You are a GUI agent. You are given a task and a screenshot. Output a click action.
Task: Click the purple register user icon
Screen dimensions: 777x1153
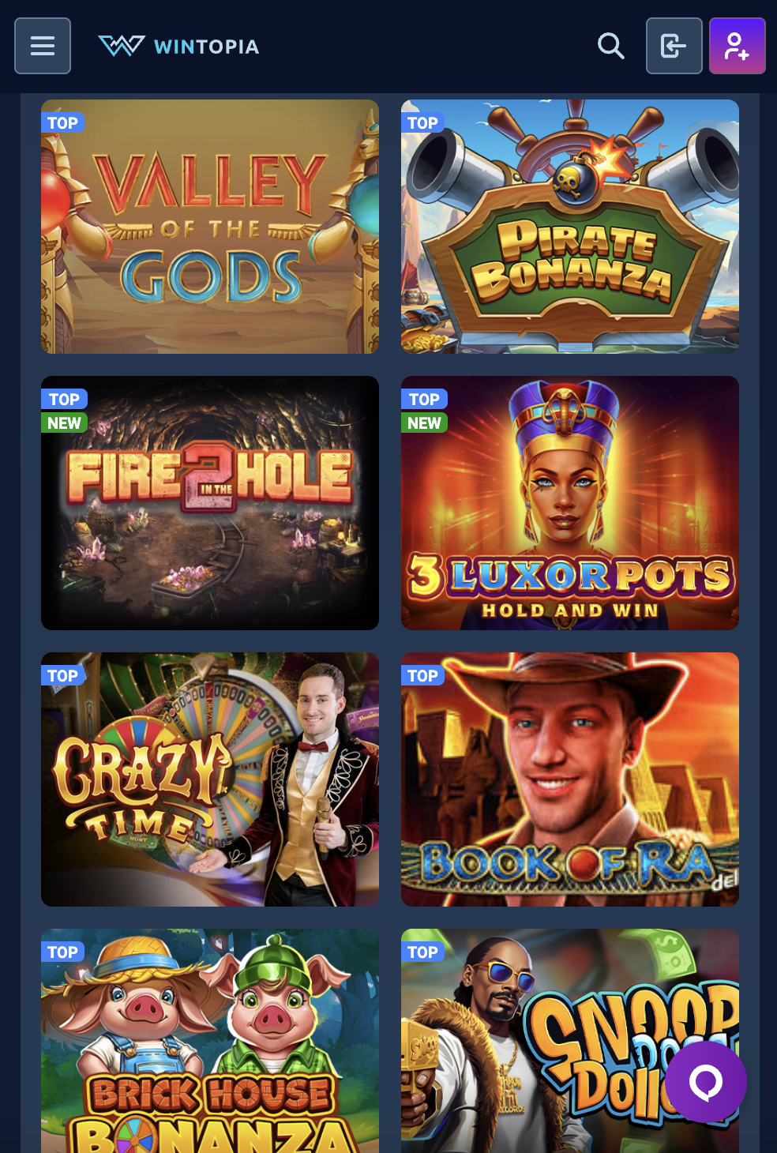(x=738, y=46)
